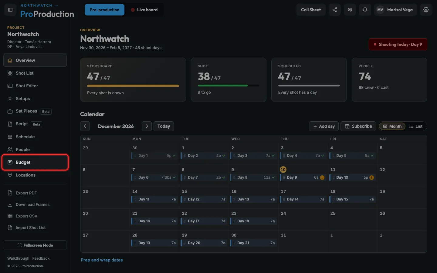Viewport: 437px width, 273px height.
Task: Open the Shot Editor page
Action: (35, 86)
